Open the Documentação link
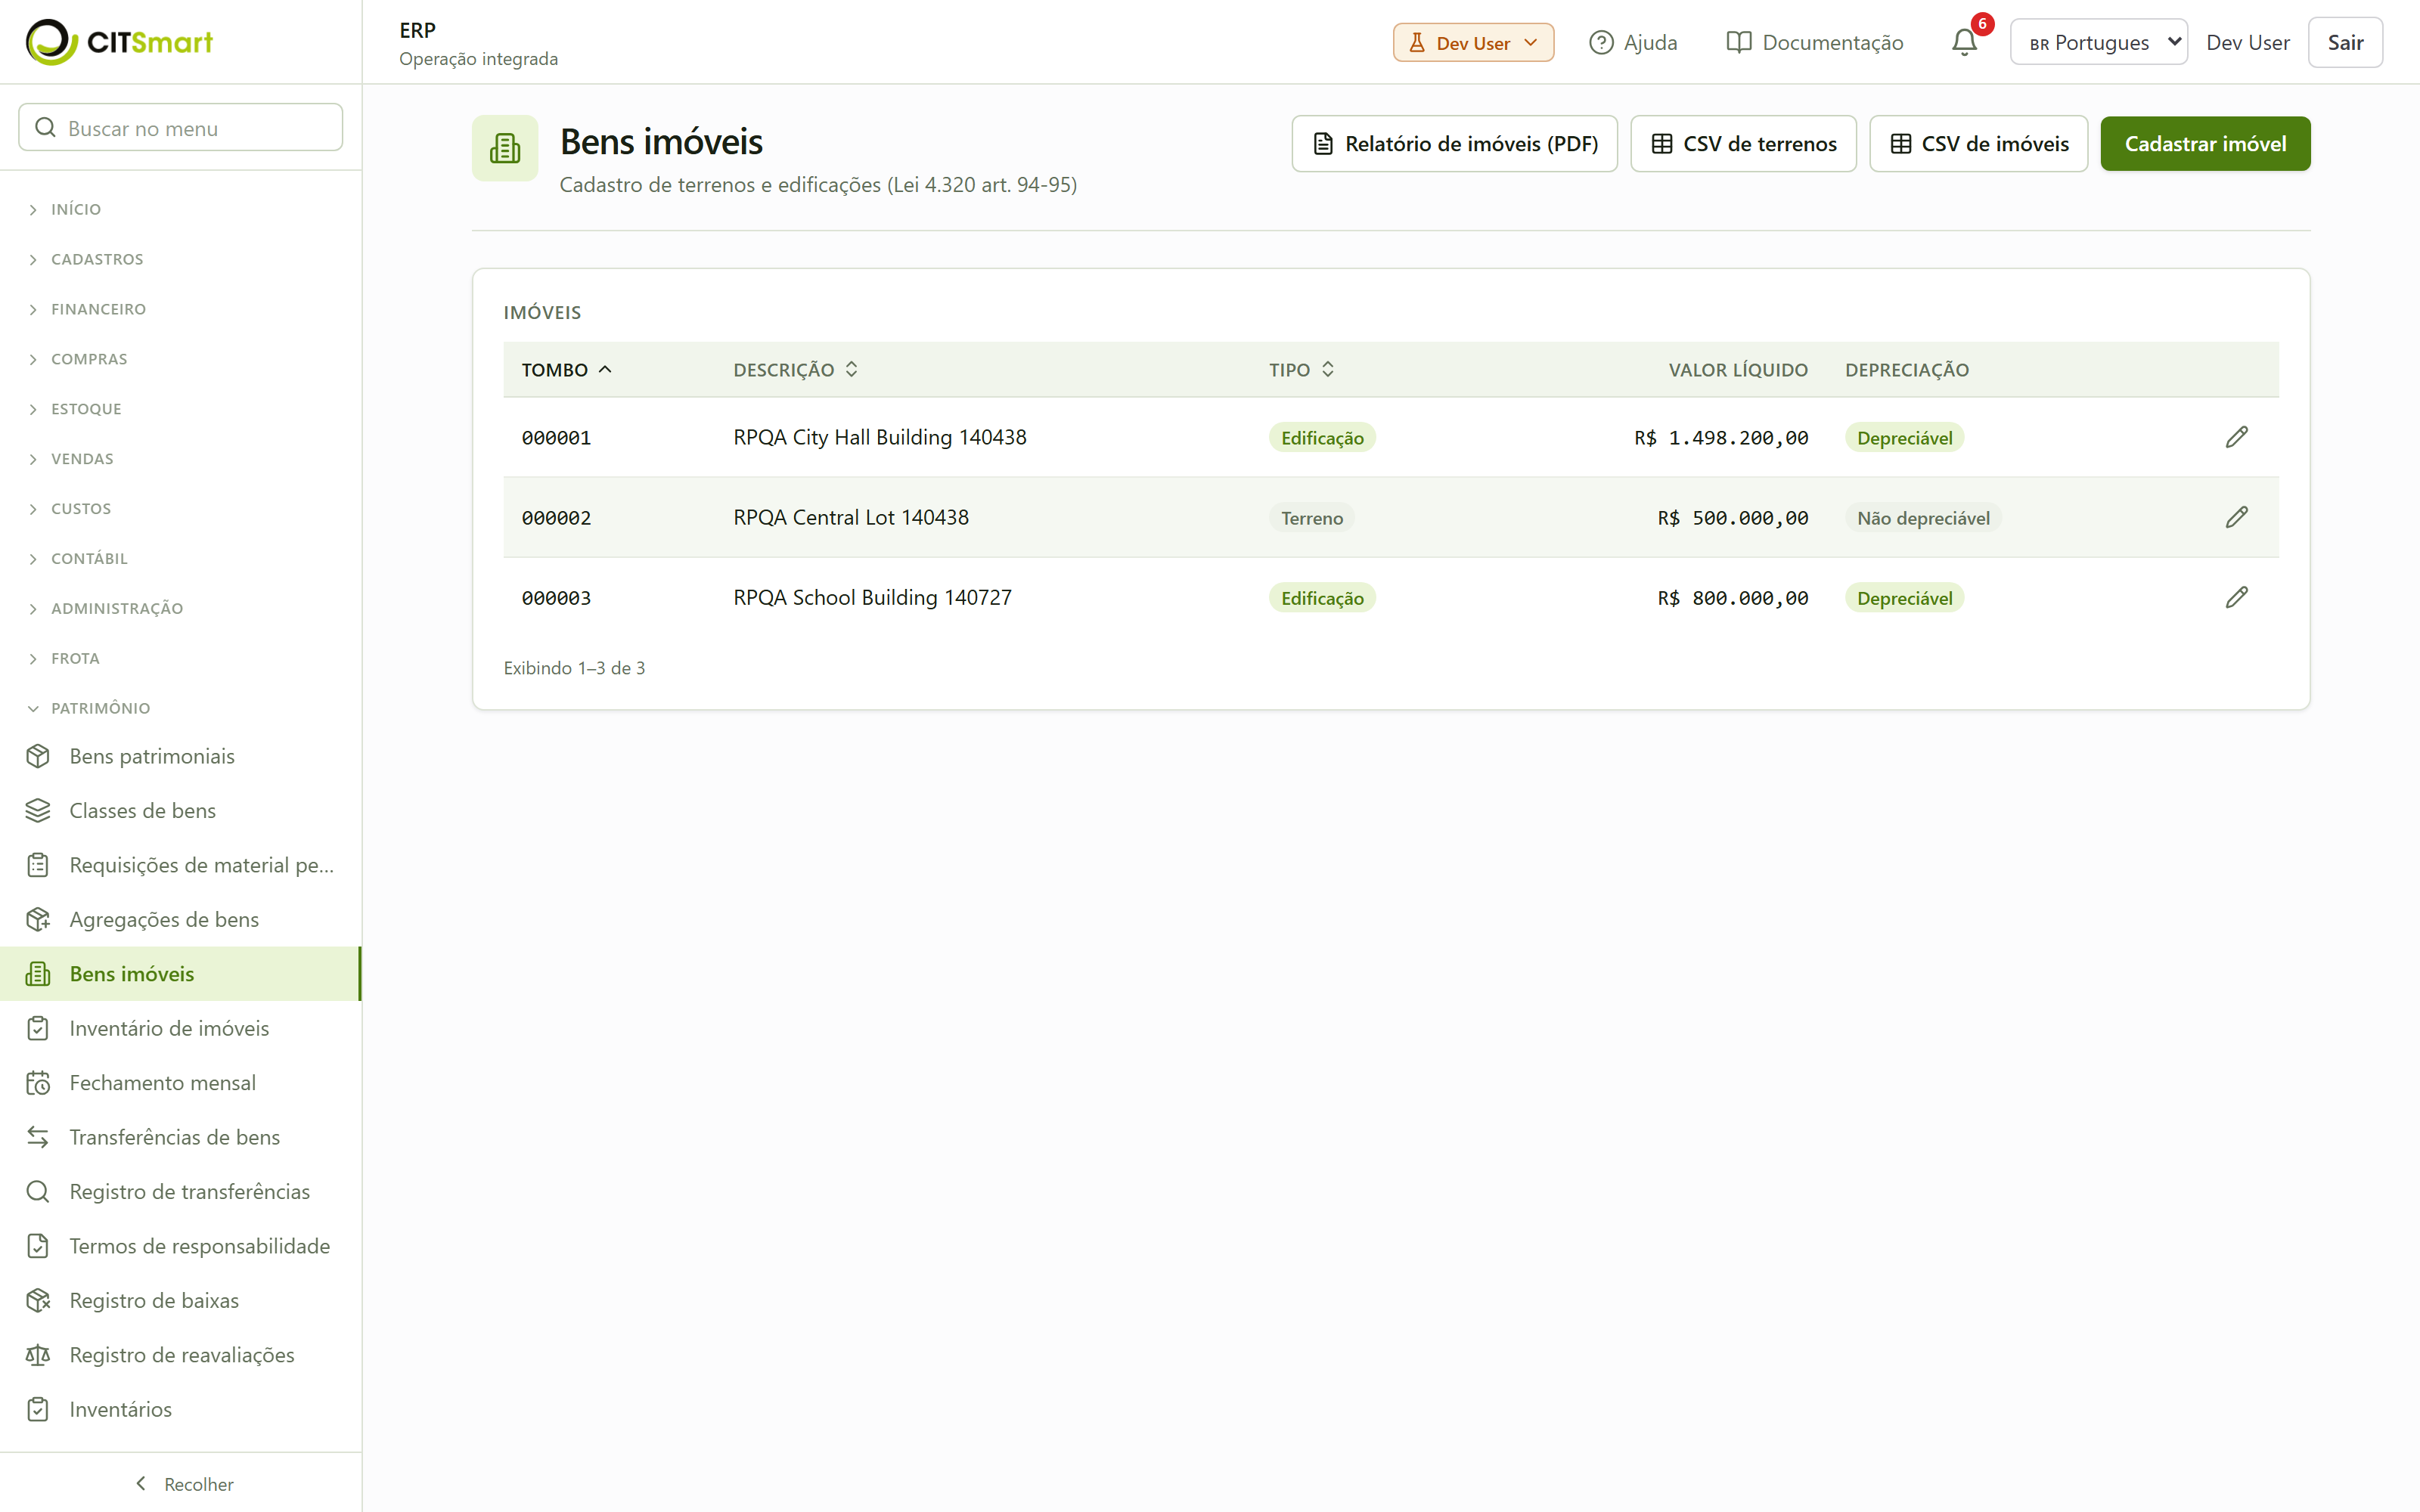2420x1512 pixels. (x=1815, y=42)
